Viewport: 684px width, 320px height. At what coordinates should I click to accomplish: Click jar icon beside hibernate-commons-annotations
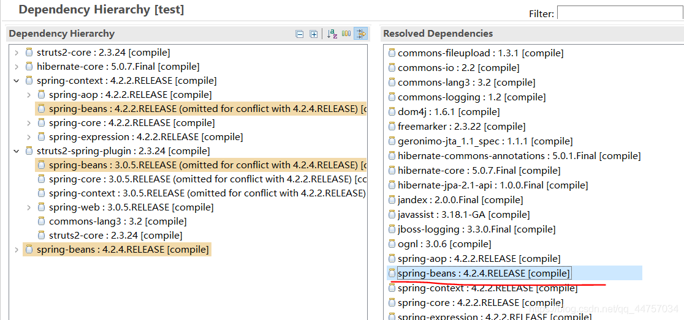[392, 156]
